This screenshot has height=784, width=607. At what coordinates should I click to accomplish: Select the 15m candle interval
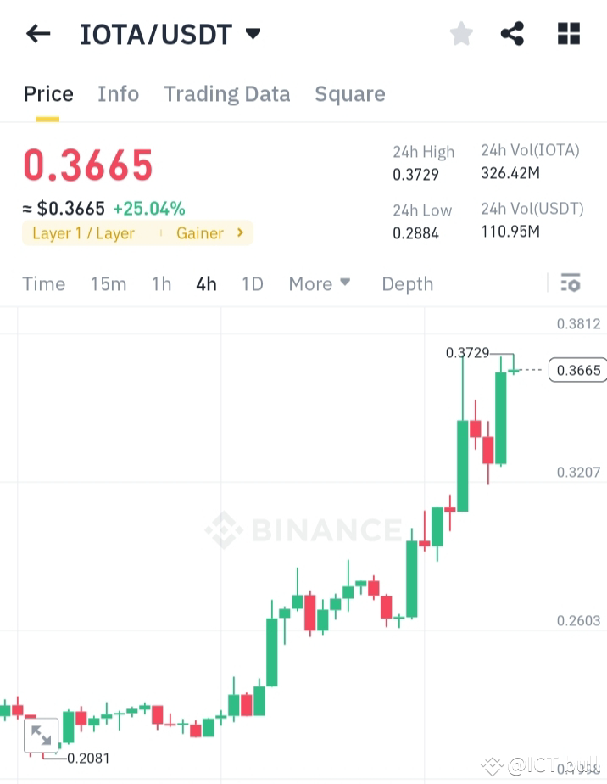[109, 283]
